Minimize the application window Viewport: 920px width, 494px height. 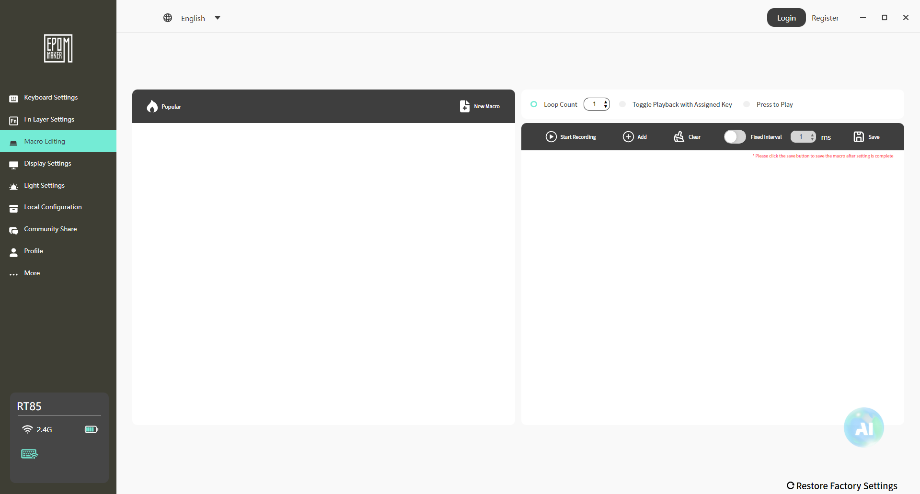863,18
